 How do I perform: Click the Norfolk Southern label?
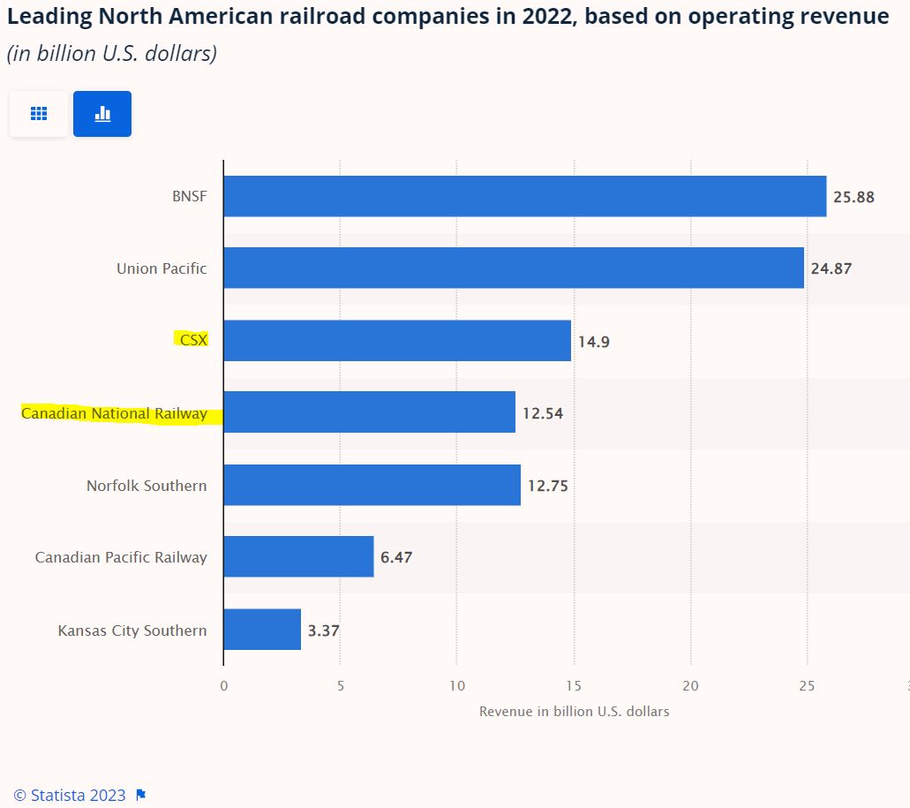point(147,486)
